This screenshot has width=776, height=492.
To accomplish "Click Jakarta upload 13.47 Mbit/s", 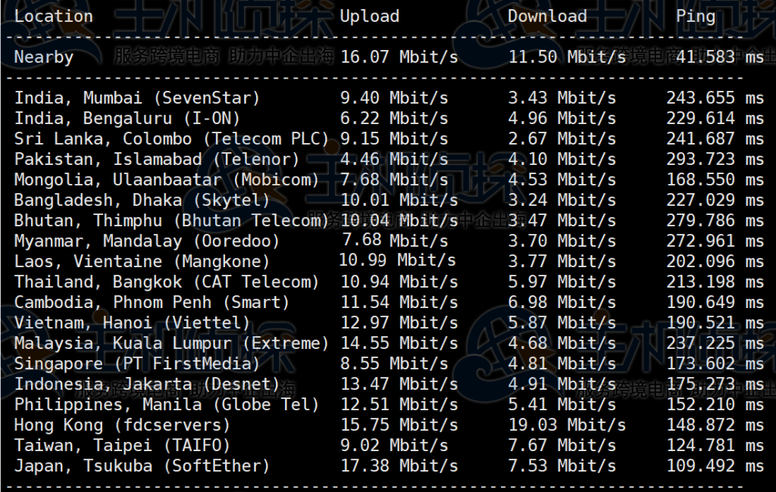I will tap(399, 385).
